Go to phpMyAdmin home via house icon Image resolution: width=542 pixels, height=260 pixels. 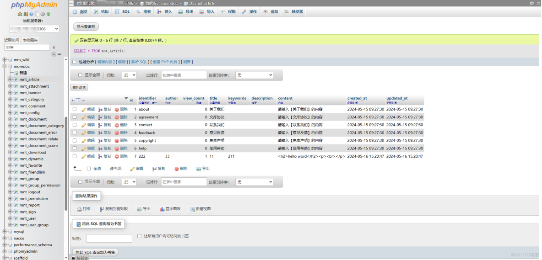pyautogui.click(x=20, y=14)
